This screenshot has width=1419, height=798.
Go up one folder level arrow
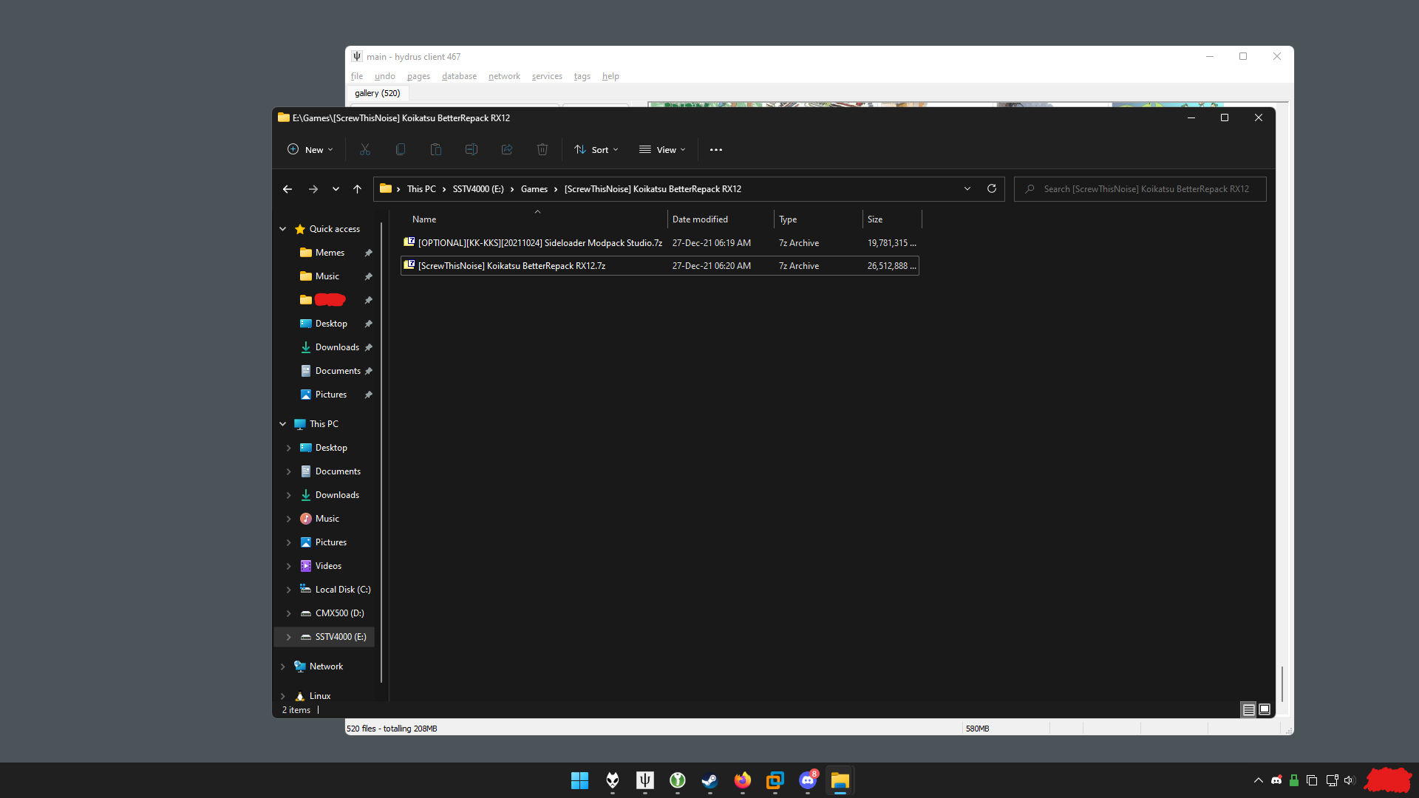click(357, 189)
